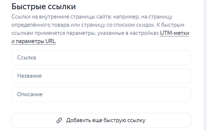Screen dimensions: 218x130
Task: Focus the "Ссылка" input field
Action: click(101, 58)
